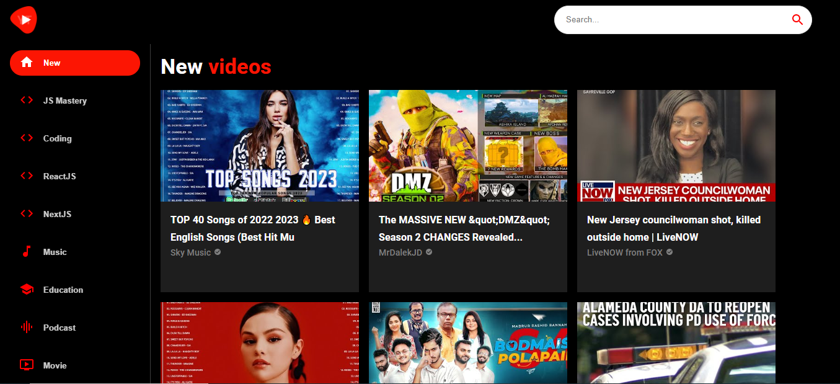840x384 pixels.
Task: Click the code icon next to NextJS
Action: click(x=27, y=214)
